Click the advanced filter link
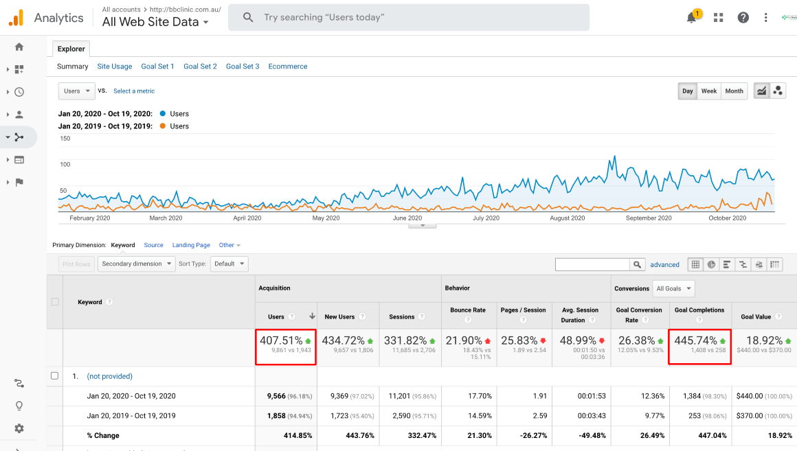 click(x=664, y=264)
